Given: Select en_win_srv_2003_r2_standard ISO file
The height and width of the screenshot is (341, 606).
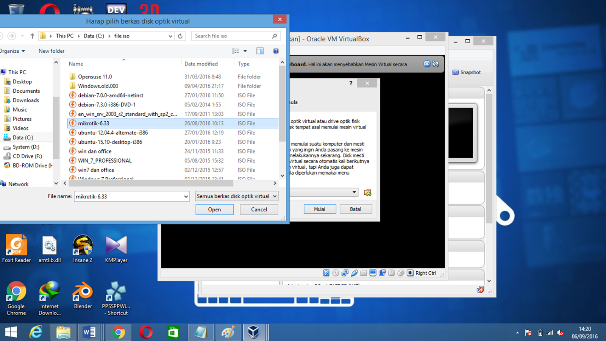Looking at the screenshot, I should coord(173,114).
